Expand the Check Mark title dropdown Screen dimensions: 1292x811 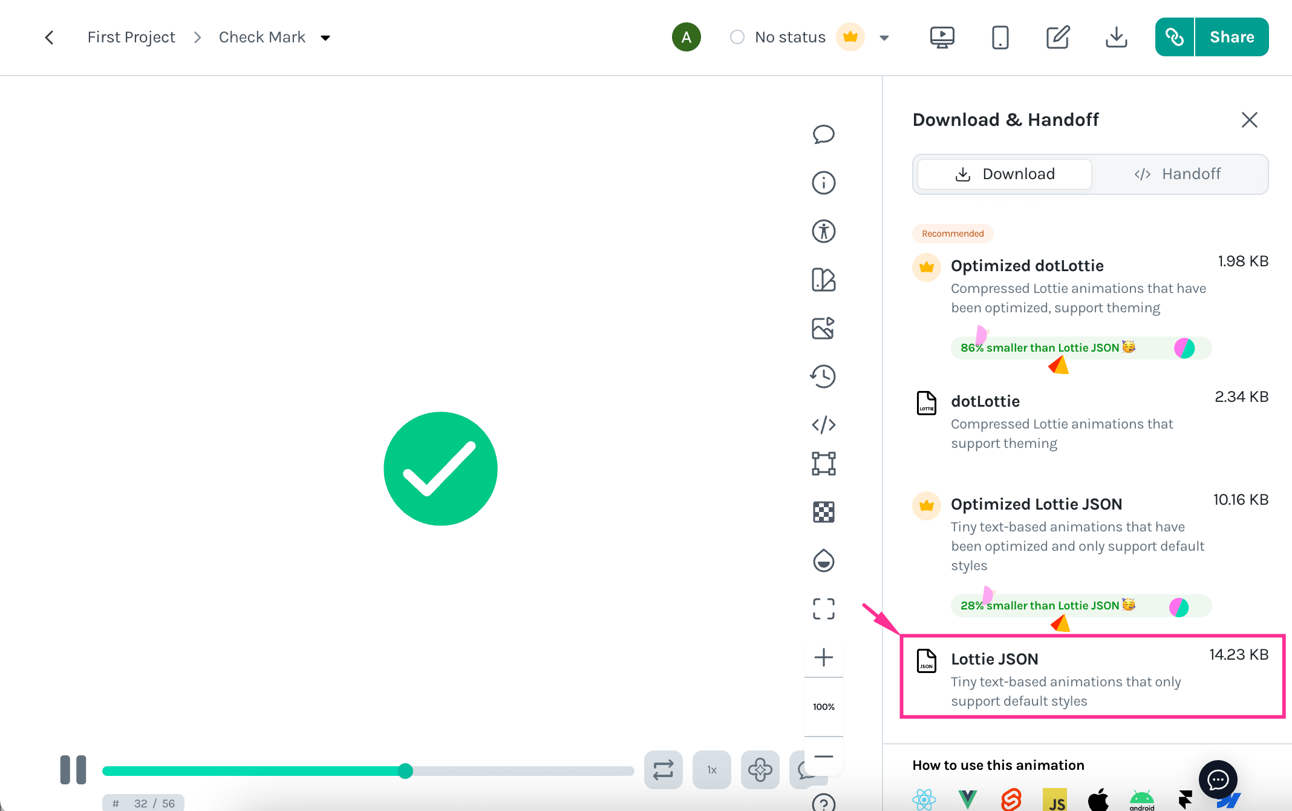tap(325, 37)
